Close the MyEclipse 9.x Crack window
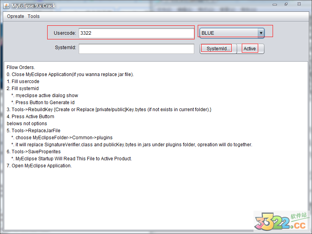312x234 pixels. (299, 4)
